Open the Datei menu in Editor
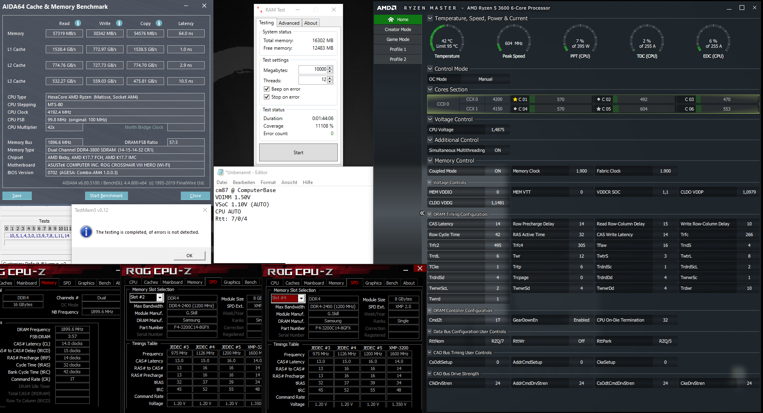Image resolution: width=763 pixels, height=413 pixels. tap(222, 182)
